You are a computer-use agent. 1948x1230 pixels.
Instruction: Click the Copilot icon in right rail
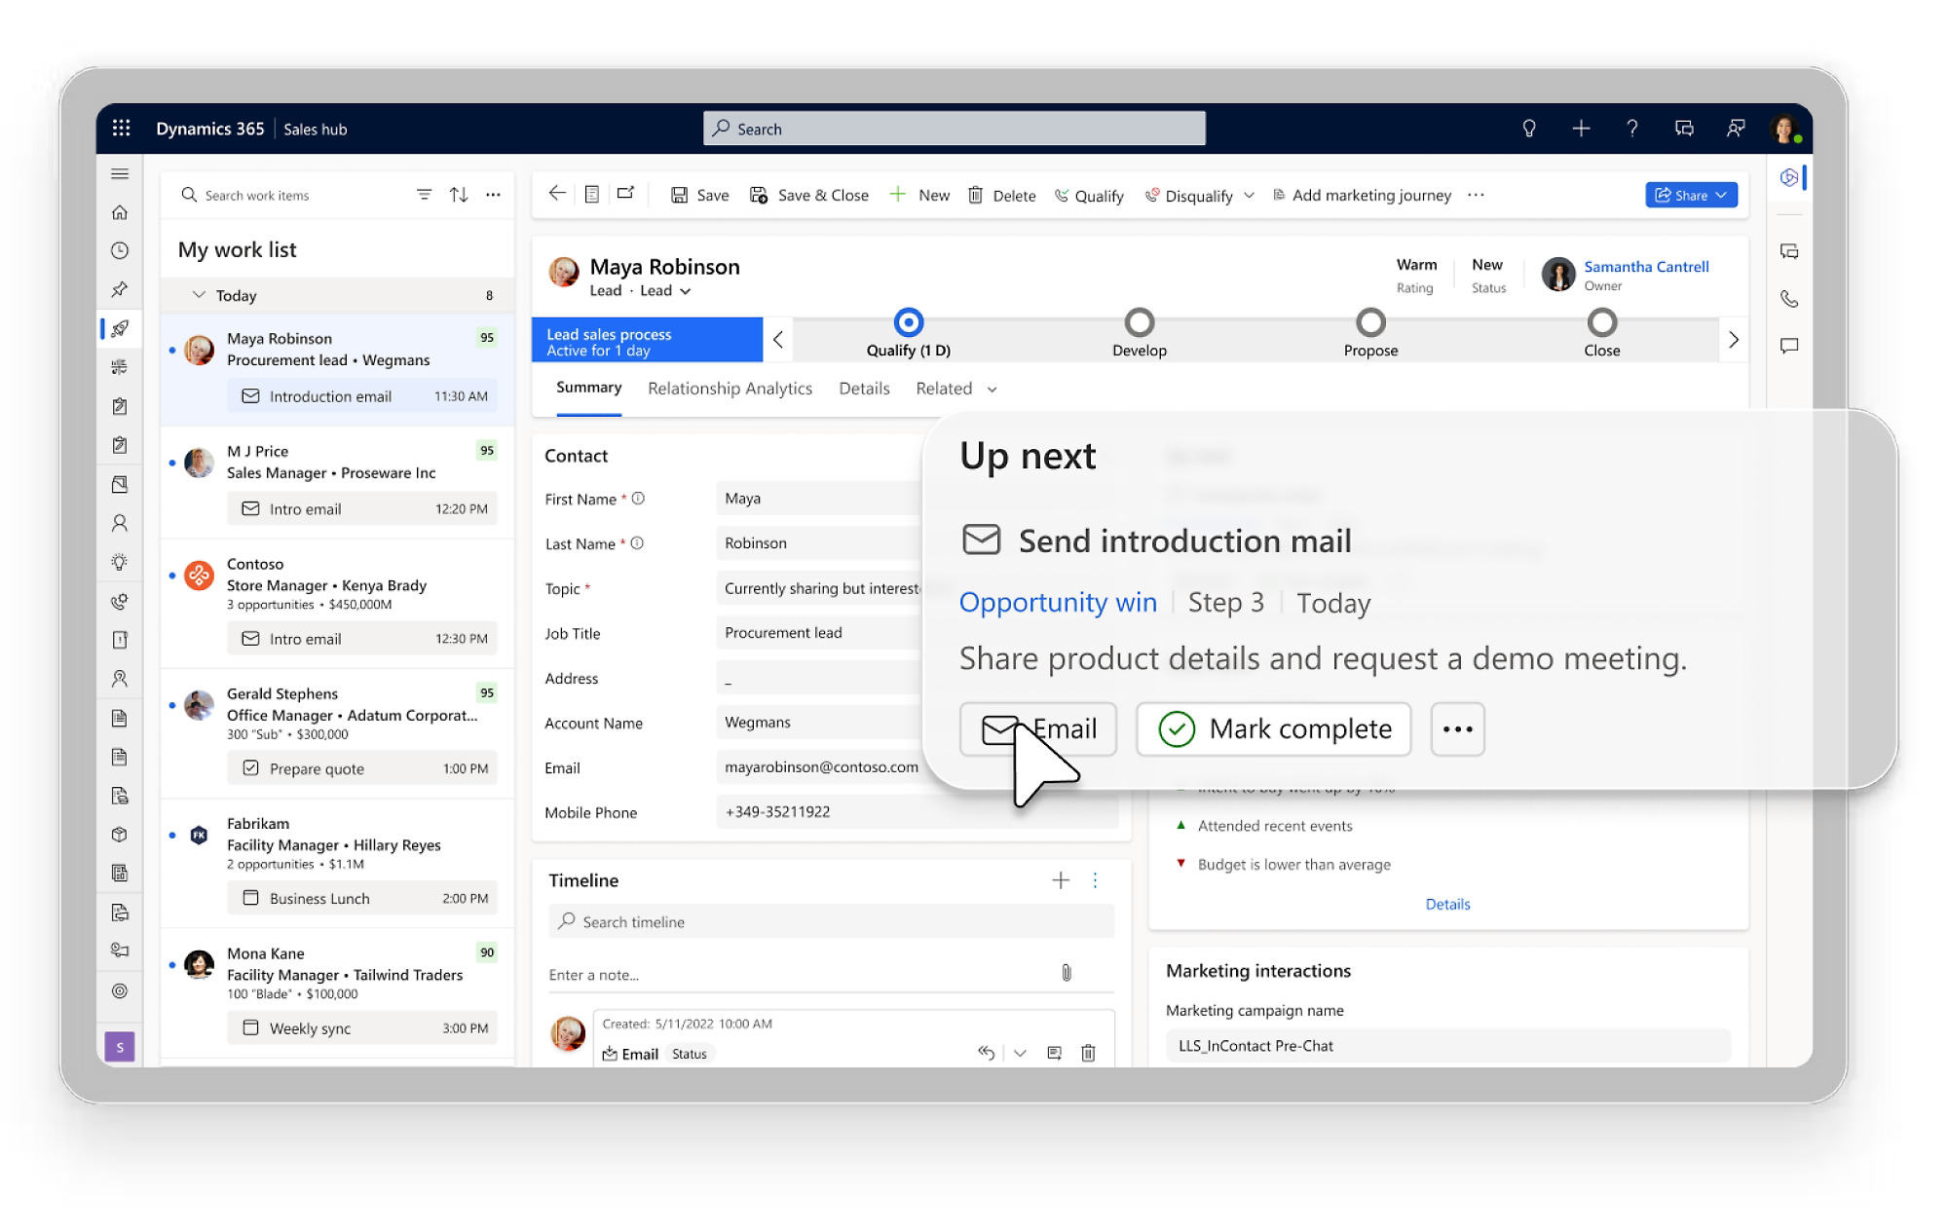point(1789,177)
